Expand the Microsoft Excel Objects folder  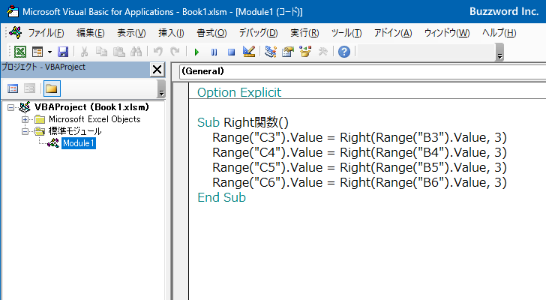25,119
